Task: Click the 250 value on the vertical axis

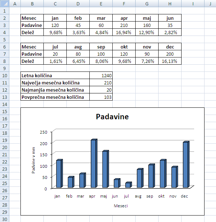Action: tap(43, 132)
